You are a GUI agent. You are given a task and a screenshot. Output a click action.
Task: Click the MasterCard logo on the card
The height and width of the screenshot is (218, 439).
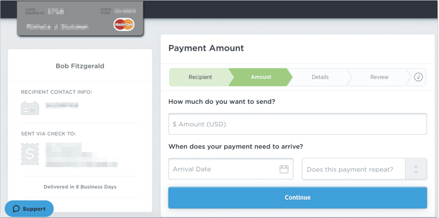coord(124,25)
